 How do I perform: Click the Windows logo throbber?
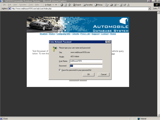click(x=157, y=5)
